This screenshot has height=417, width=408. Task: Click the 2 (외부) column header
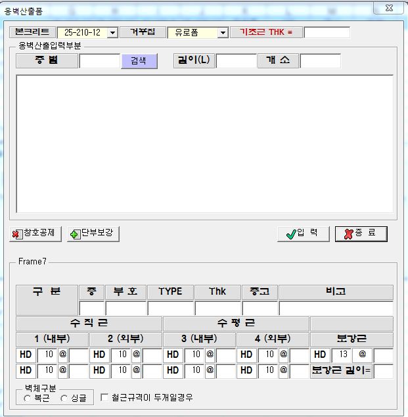point(125,339)
